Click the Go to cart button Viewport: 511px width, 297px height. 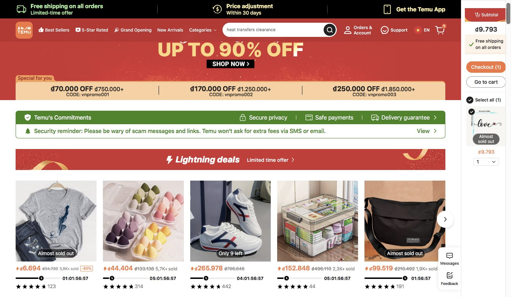486,82
